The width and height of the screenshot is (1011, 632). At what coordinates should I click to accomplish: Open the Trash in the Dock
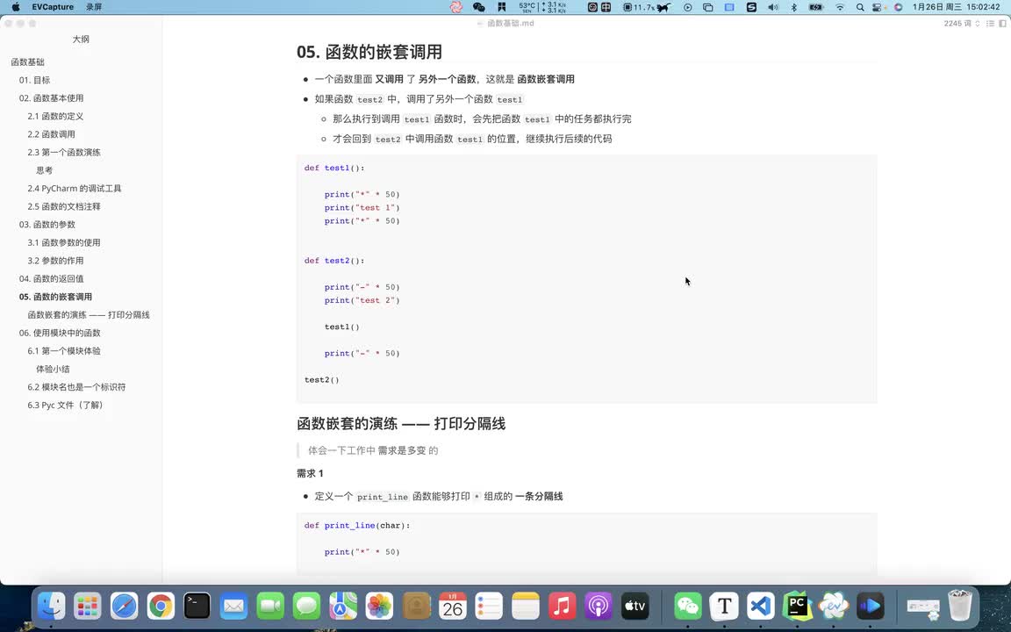960,607
